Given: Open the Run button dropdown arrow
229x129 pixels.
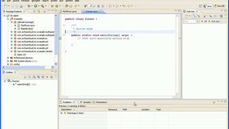Looking at the screenshot, I should pyautogui.click(x=39, y=6).
